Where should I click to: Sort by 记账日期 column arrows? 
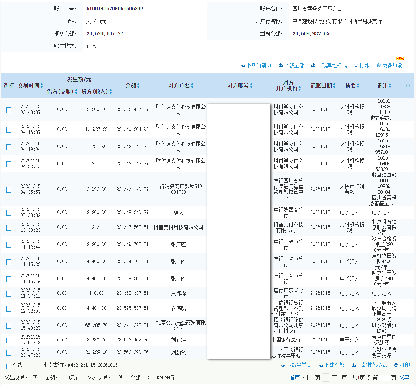point(334,85)
